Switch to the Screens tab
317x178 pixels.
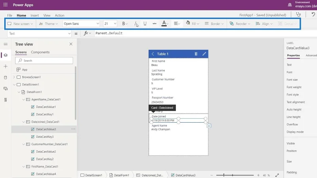click(x=21, y=52)
